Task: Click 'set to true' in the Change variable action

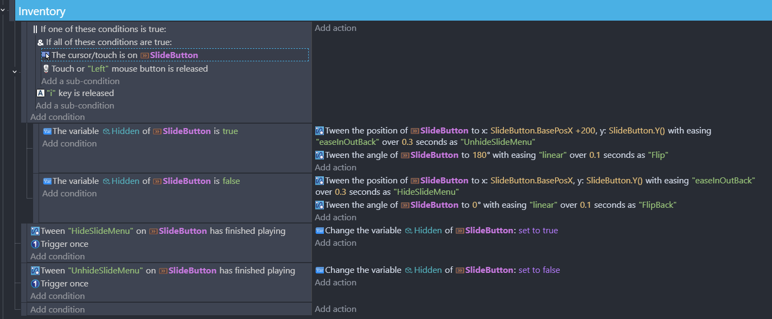Action: pos(538,231)
